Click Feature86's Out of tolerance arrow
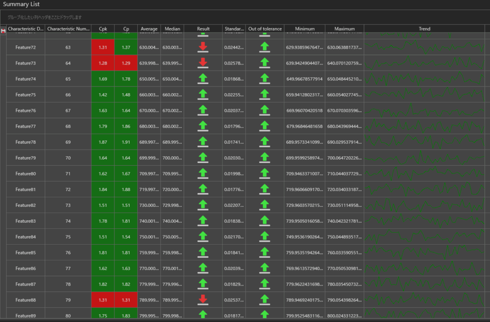This screenshot has width=490, height=322. click(x=265, y=268)
